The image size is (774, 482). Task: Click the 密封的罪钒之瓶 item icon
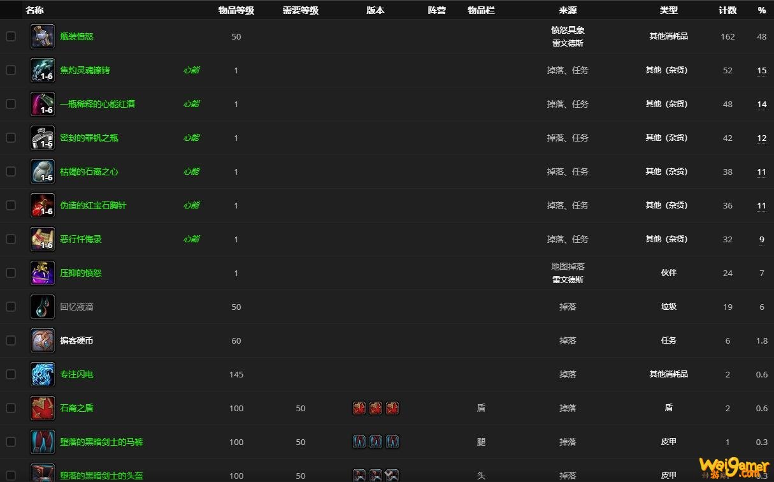[x=43, y=138]
